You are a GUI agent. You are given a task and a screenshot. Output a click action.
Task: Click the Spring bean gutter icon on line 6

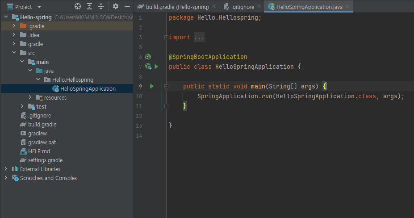pos(148,57)
